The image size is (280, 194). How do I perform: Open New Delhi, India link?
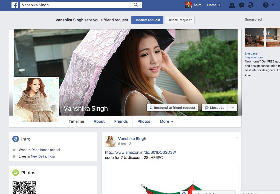point(43,156)
